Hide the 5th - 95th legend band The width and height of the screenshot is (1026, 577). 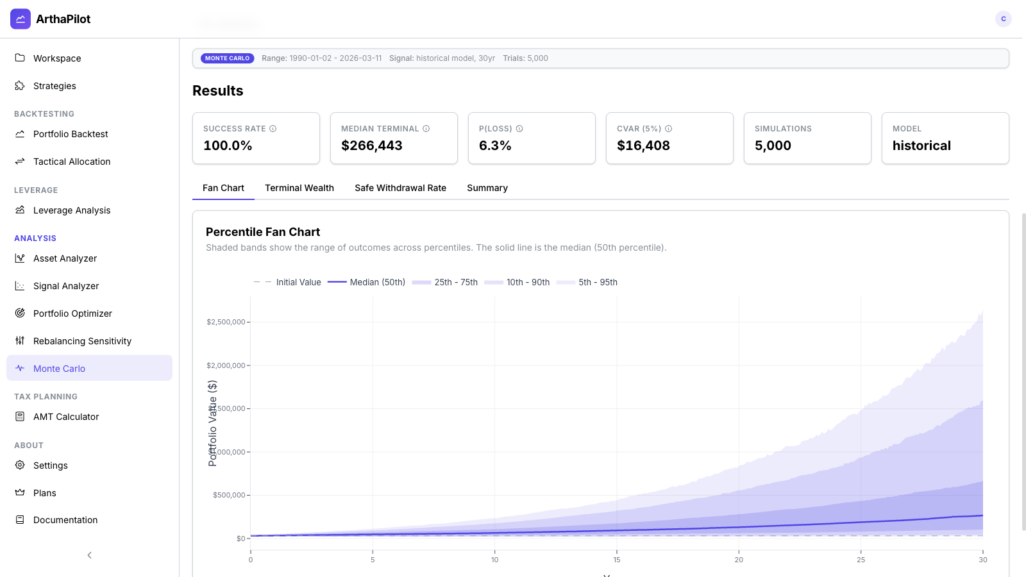pos(587,282)
